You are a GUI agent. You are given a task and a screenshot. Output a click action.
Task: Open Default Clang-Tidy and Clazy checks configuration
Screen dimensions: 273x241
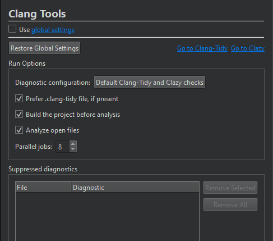click(150, 82)
